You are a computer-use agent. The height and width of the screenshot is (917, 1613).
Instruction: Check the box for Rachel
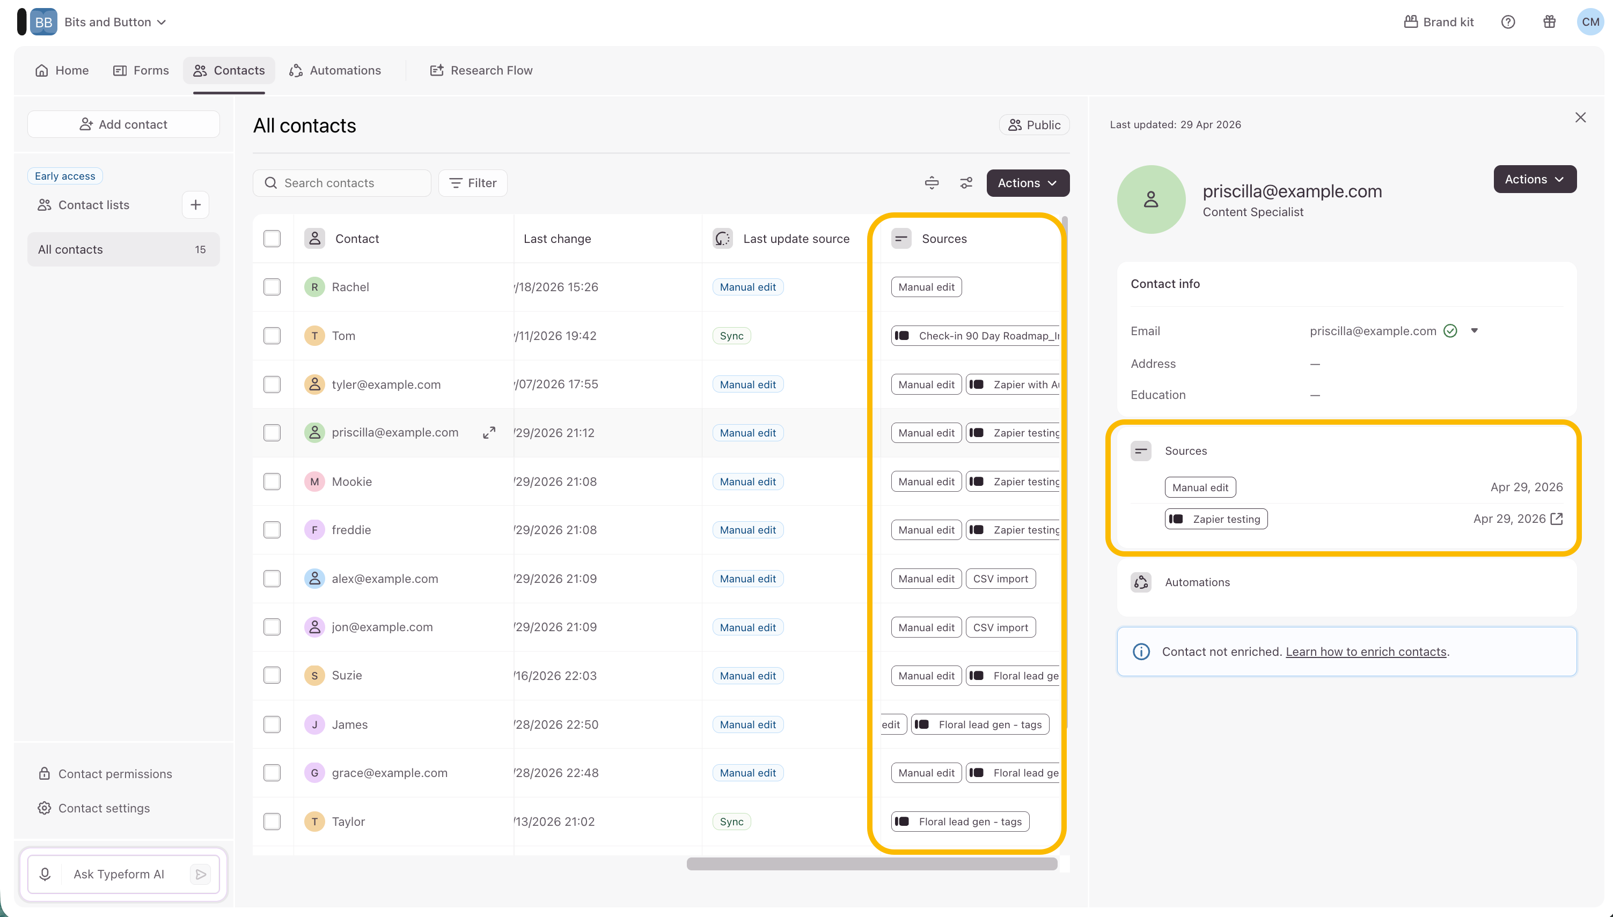coord(272,287)
